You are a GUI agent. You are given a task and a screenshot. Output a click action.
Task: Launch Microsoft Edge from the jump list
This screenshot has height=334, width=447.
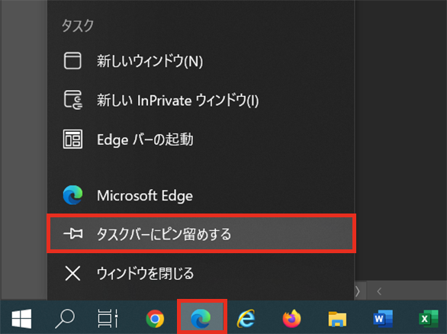(201, 195)
